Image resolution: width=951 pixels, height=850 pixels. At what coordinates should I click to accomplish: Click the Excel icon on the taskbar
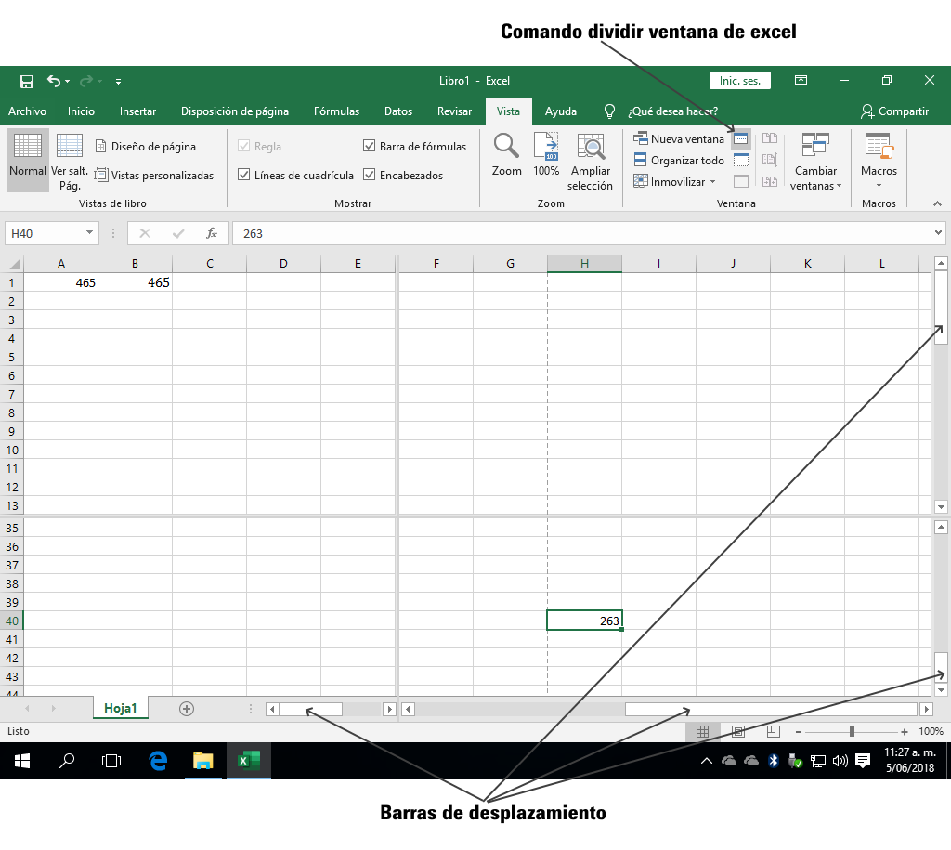coord(248,761)
